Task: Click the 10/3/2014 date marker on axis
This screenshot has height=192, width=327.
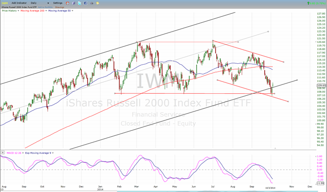Action: [x=270, y=188]
